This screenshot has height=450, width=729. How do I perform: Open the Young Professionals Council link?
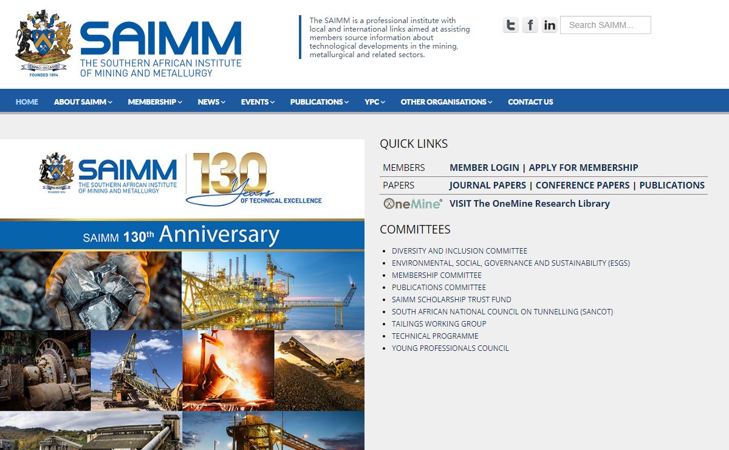click(x=450, y=348)
